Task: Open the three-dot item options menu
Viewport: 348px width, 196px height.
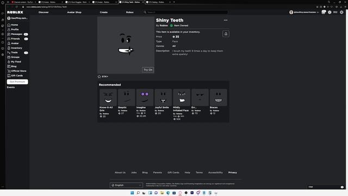Action: coord(226,20)
